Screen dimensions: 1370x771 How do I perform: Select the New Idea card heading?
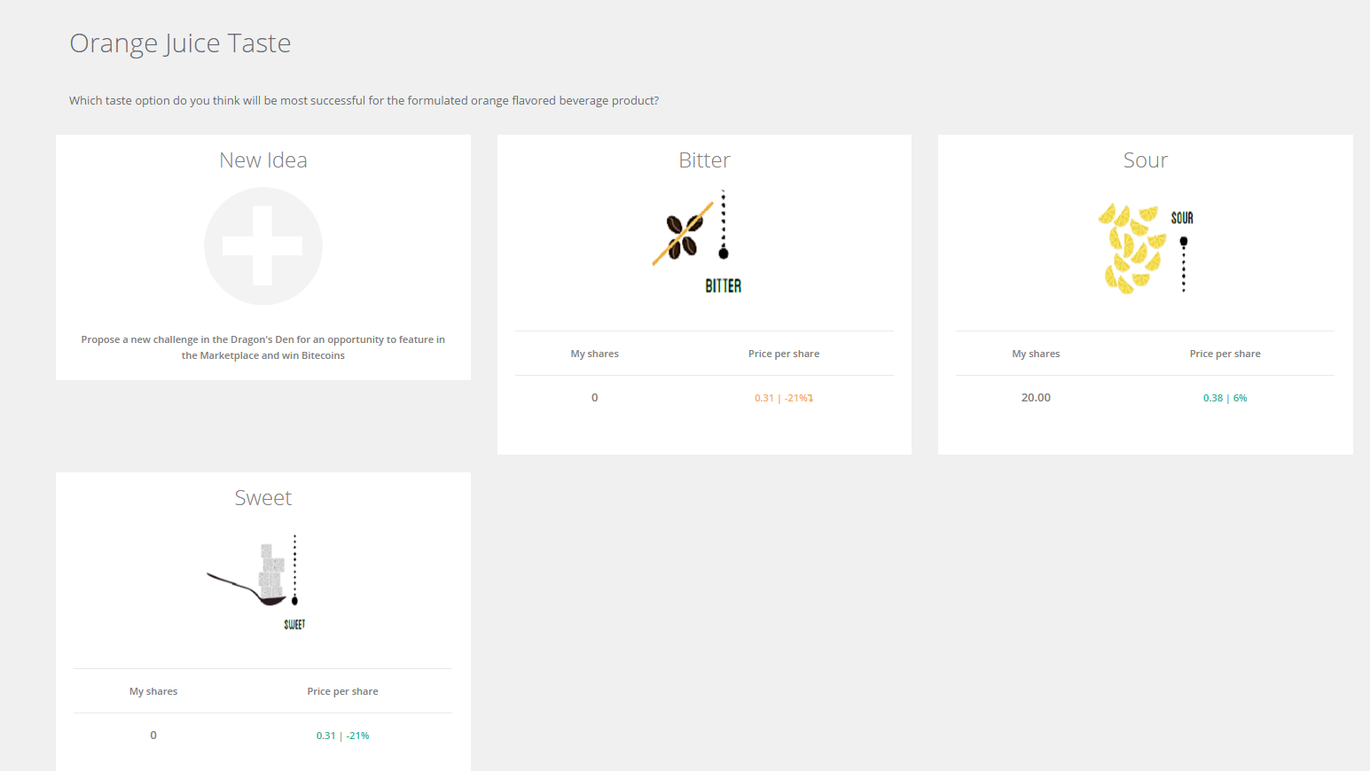[262, 160]
